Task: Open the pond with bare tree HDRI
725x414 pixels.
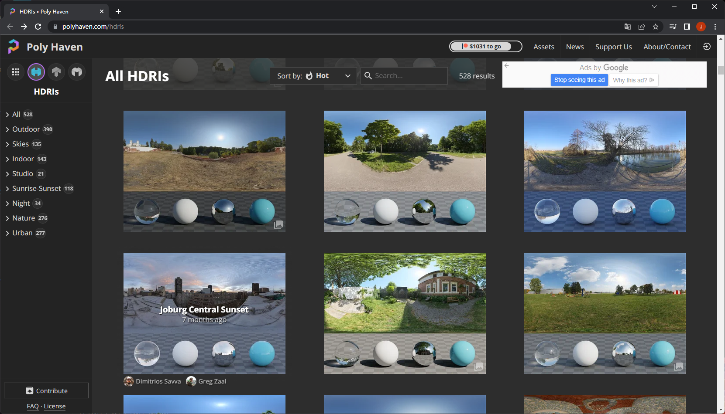Action: [605, 171]
